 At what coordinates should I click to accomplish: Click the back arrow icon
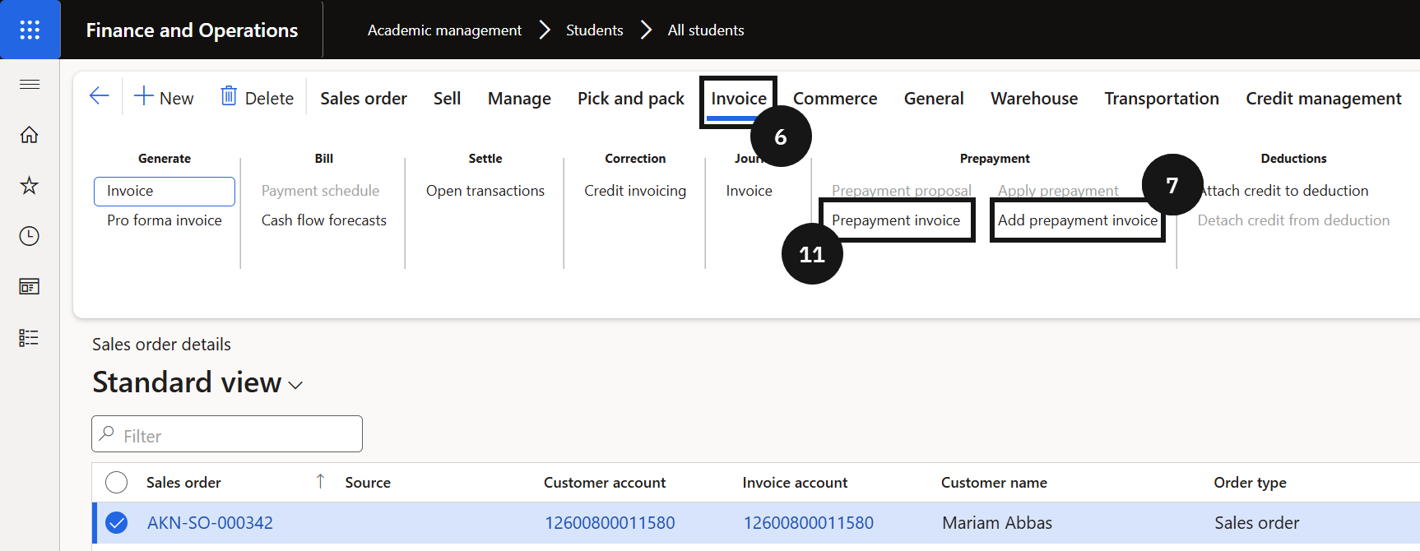(x=100, y=96)
